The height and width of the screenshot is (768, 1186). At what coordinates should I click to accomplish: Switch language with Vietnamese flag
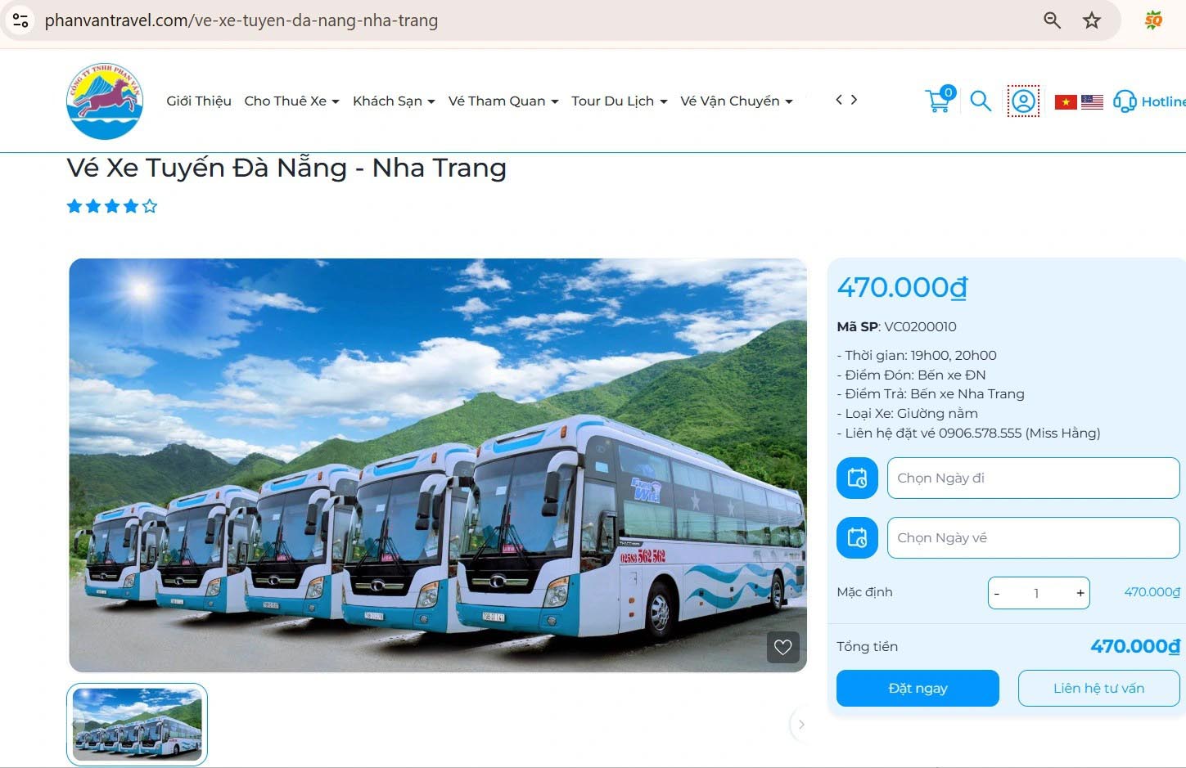coord(1065,102)
